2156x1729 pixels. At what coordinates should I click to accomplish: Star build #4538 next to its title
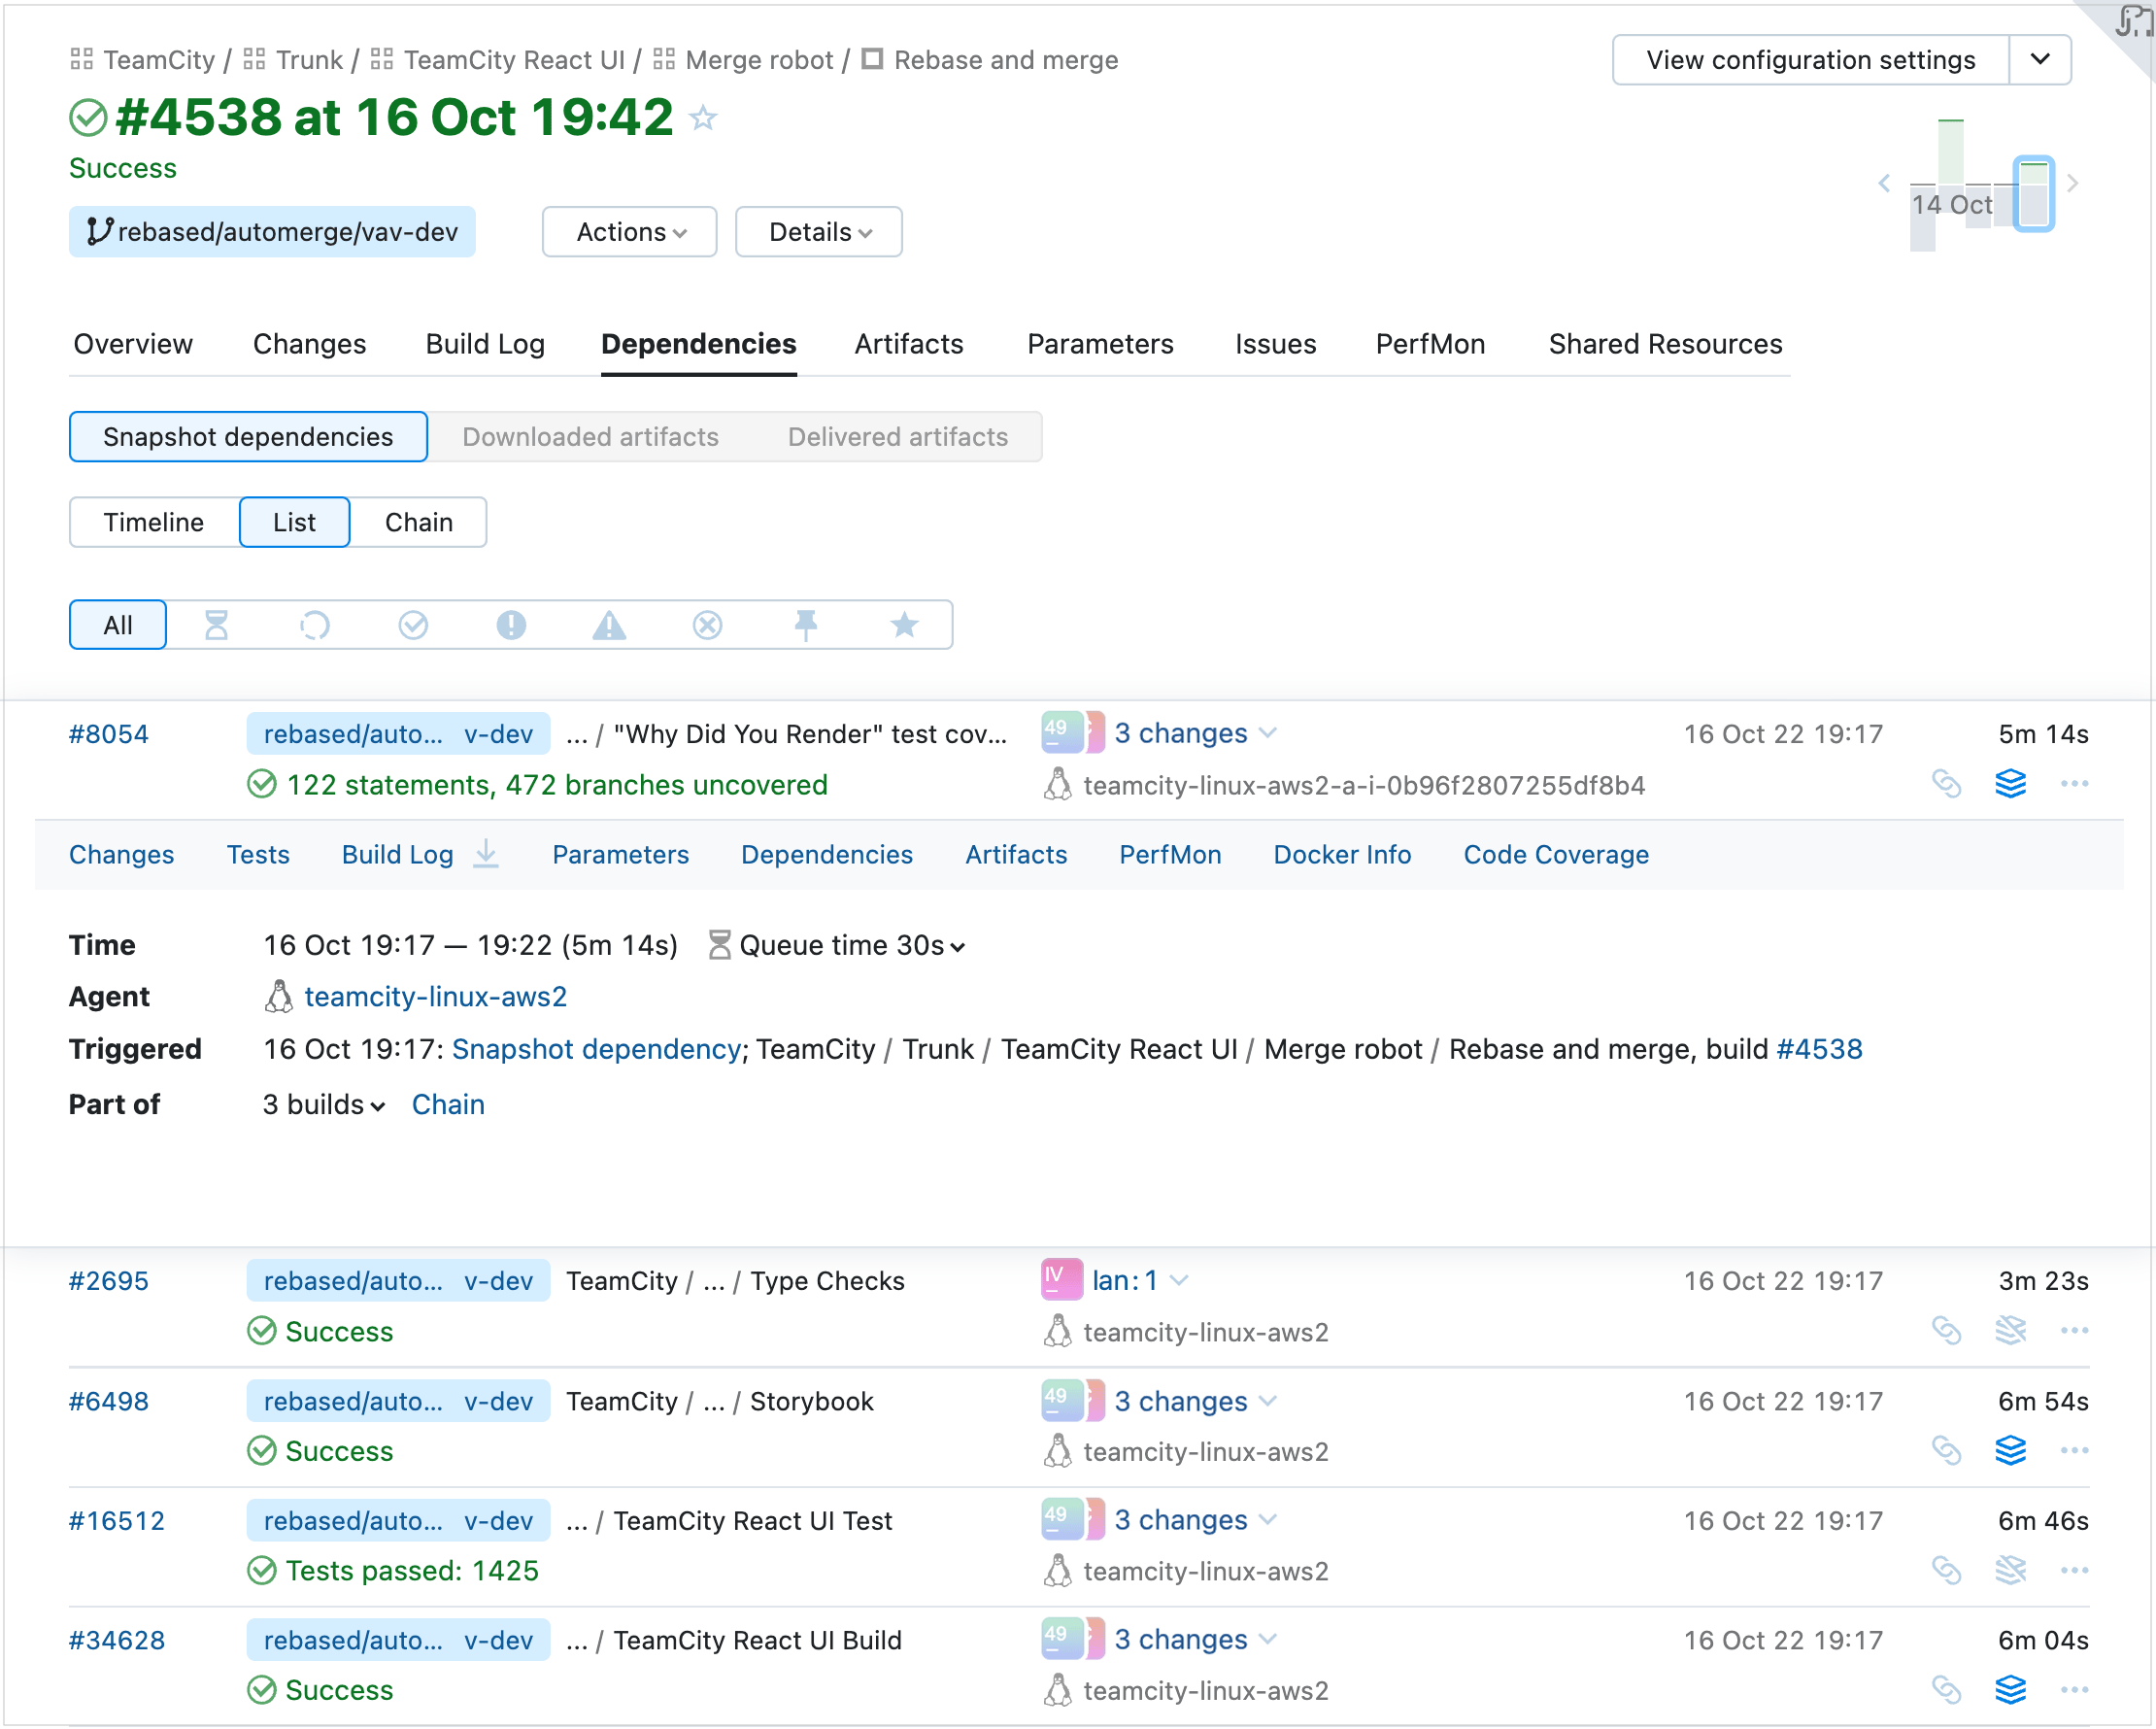(x=704, y=117)
